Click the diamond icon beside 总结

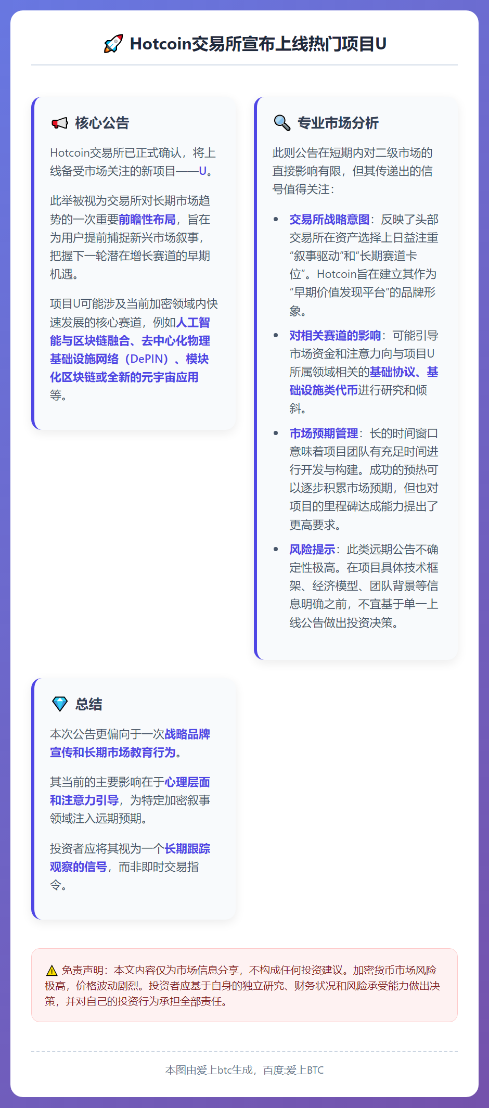tap(60, 704)
